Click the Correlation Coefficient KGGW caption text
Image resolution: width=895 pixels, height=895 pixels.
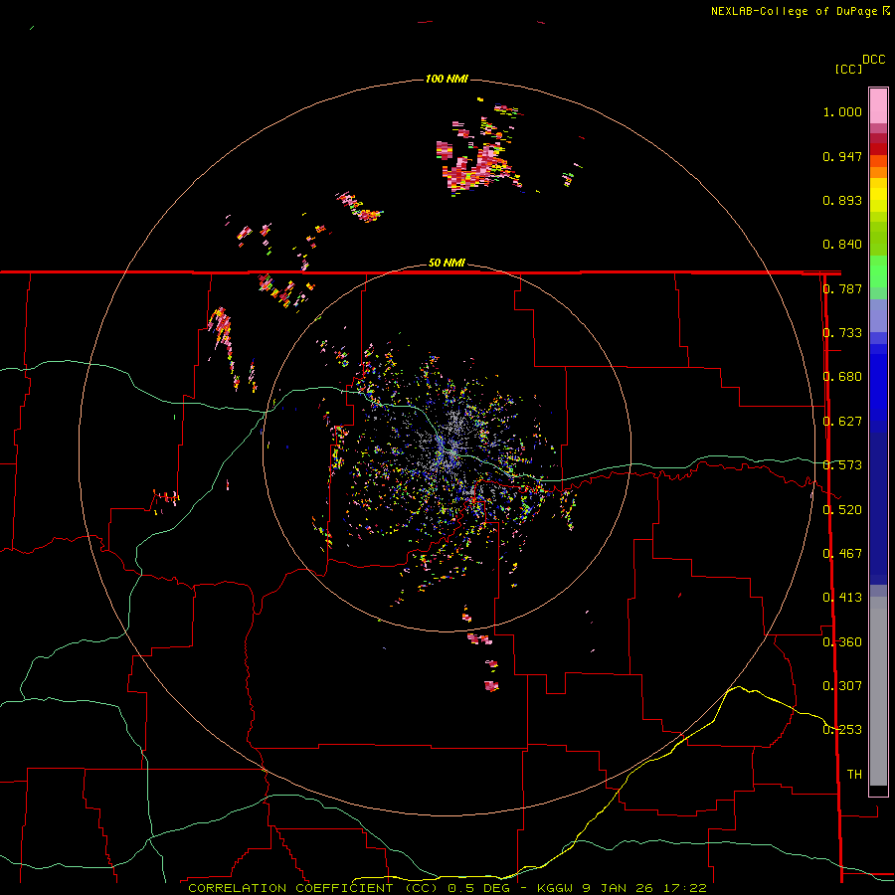(x=447, y=888)
